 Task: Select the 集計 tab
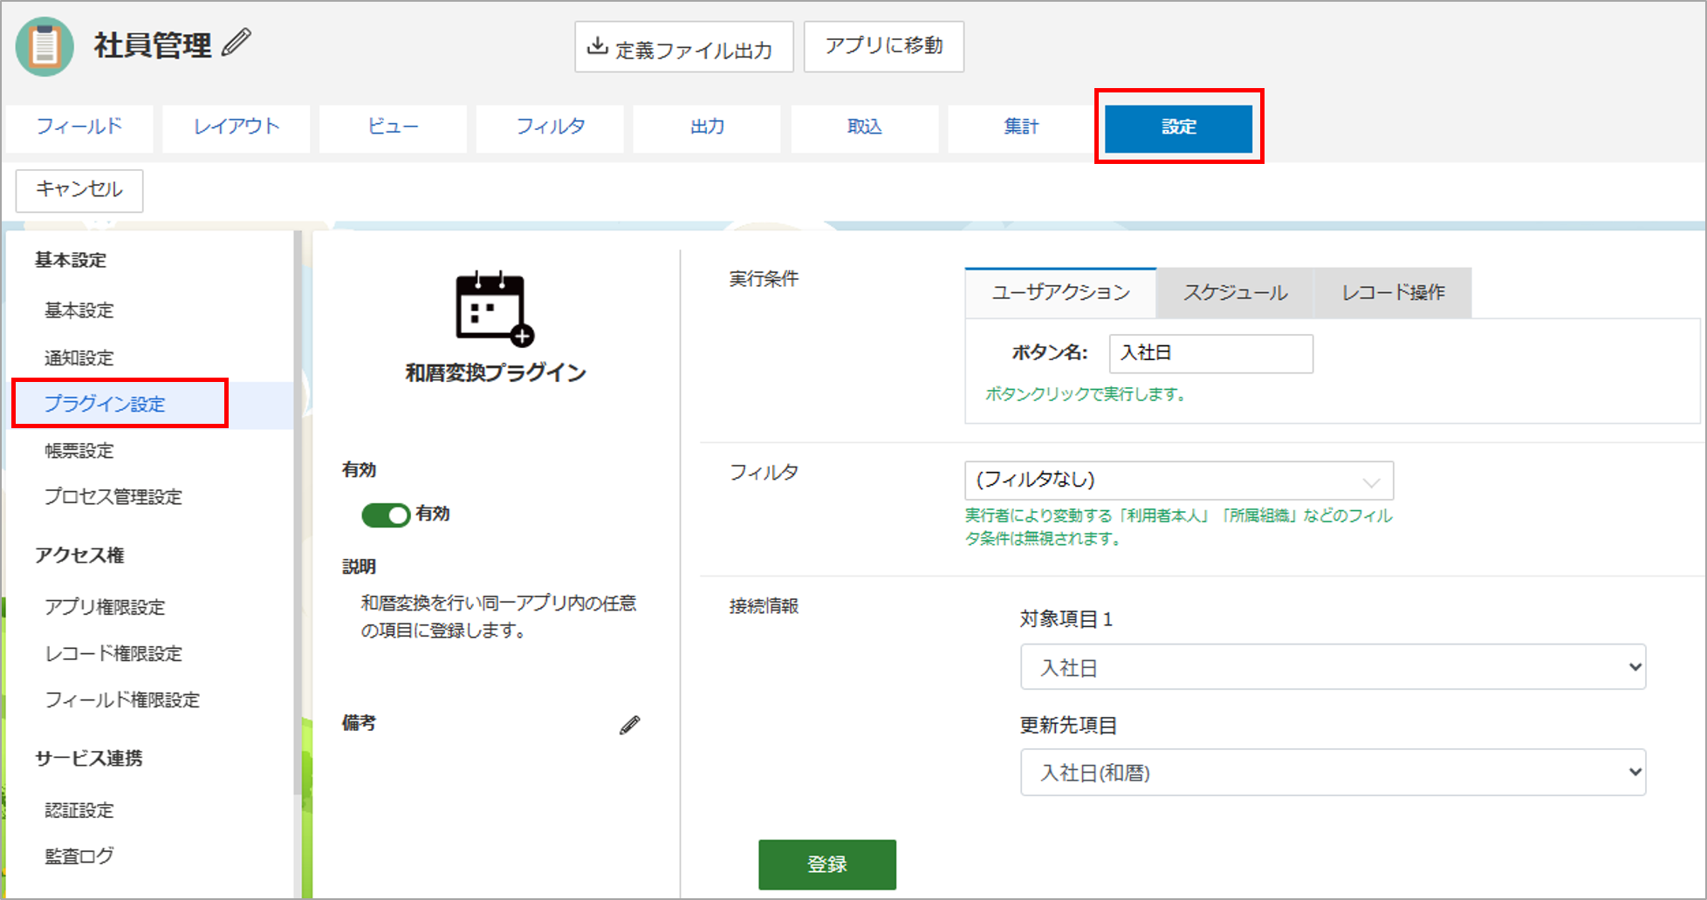click(x=1021, y=127)
